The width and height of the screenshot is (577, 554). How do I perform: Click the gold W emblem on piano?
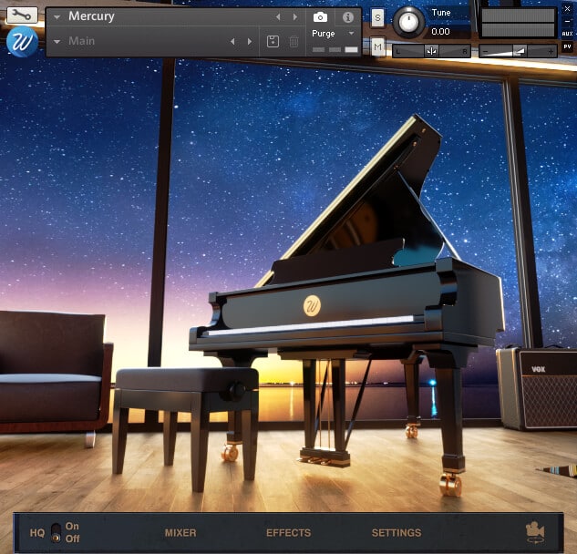tap(312, 305)
